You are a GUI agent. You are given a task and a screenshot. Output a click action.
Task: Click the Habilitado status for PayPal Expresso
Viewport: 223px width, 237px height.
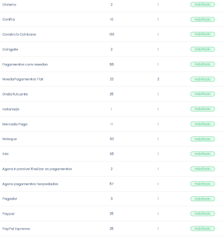tap(202, 229)
